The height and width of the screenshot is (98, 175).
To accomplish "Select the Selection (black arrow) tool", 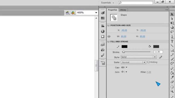I will (x=172, y=14).
